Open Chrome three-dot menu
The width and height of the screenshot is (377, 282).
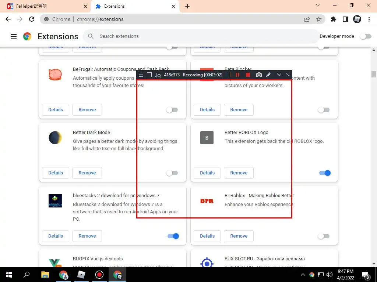click(x=369, y=19)
